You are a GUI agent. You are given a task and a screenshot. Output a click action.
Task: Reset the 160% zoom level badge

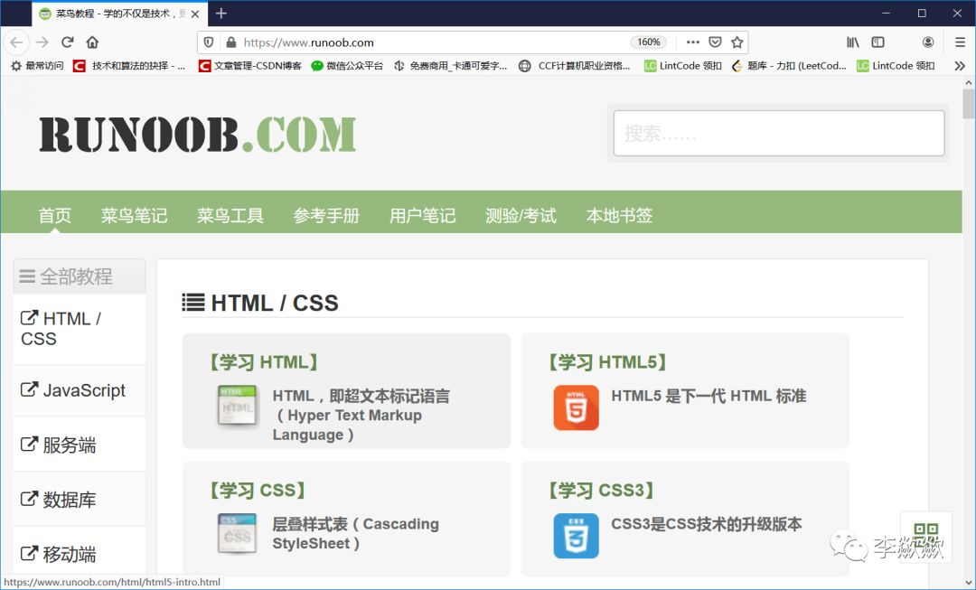coord(649,42)
